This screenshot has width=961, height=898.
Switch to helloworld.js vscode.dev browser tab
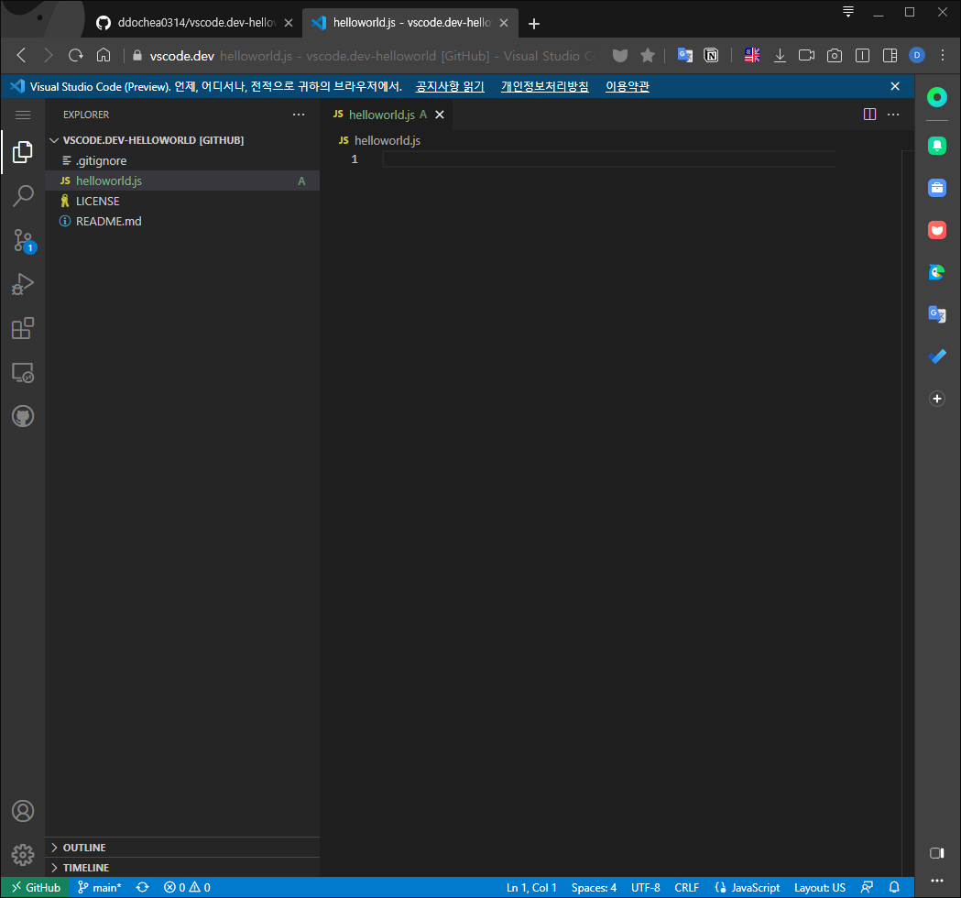(x=410, y=23)
